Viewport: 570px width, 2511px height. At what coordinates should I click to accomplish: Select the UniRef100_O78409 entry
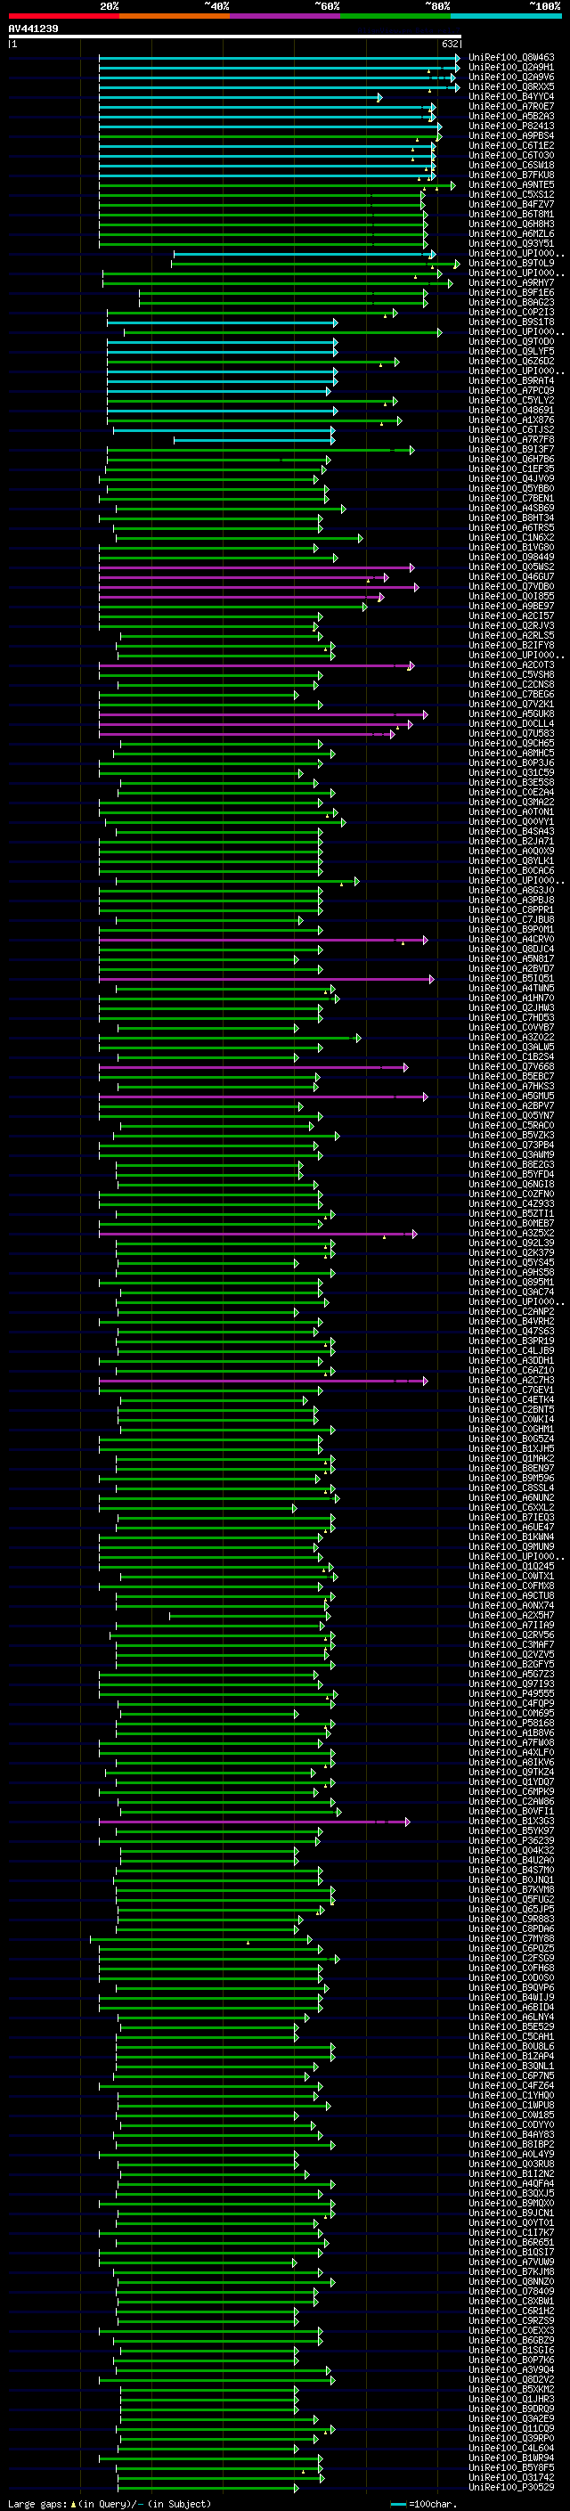(511, 2291)
